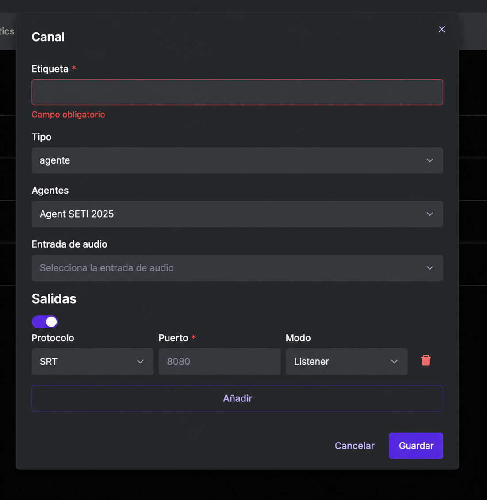
Task: Open the Tipo dropdown showing agente
Action: (237, 160)
